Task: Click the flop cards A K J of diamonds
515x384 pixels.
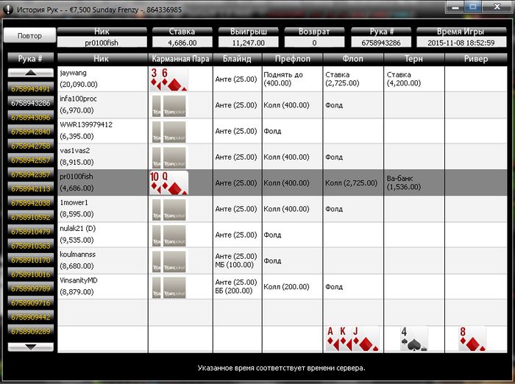Action: (x=352, y=338)
